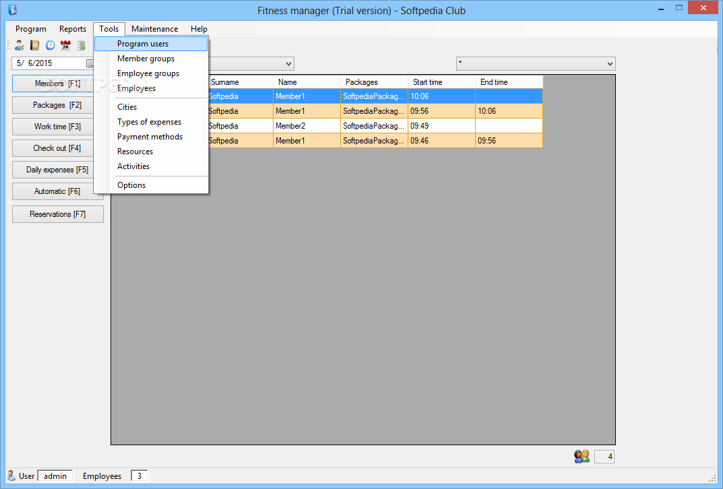Open Payment methods entry
The width and height of the screenshot is (723, 489).
click(151, 137)
